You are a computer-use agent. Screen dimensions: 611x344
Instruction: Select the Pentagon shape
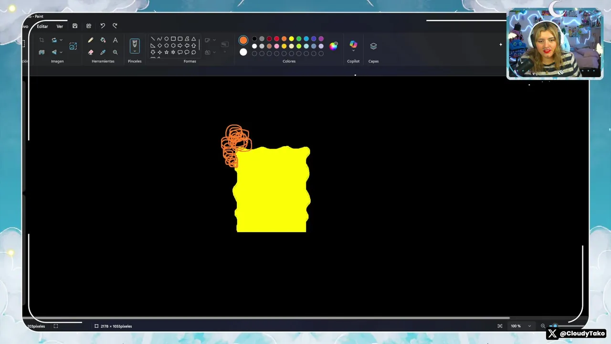coord(166,45)
